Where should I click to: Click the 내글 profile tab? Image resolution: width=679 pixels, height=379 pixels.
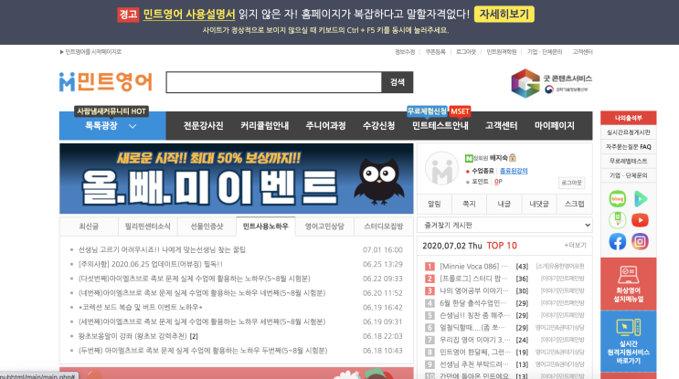point(504,204)
